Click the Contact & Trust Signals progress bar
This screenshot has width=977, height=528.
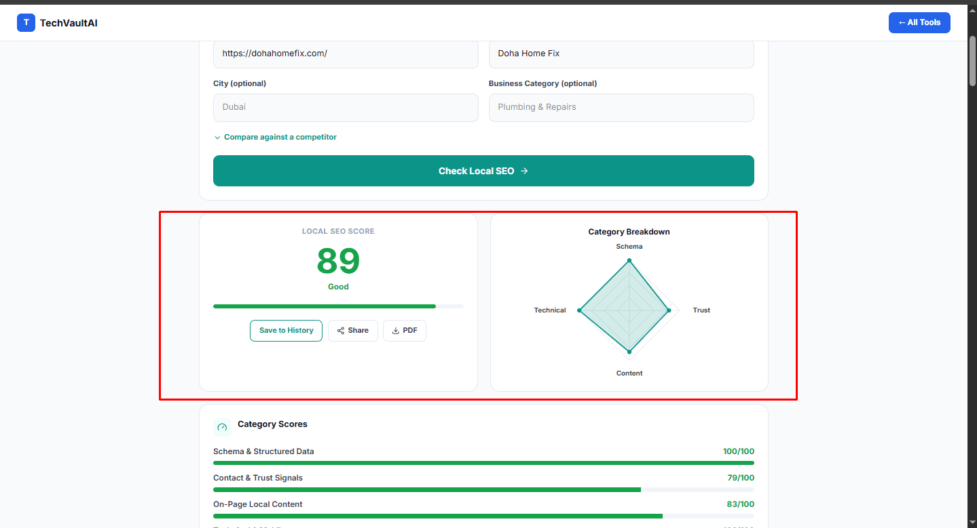[x=483, y=489]
